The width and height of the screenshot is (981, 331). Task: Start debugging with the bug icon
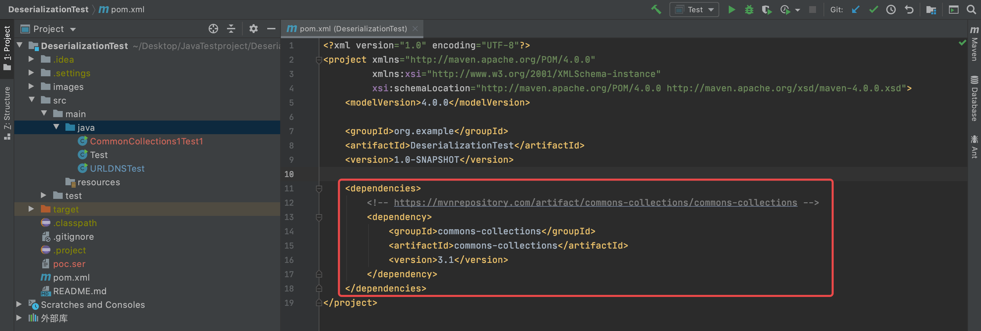tap(749, 10)
